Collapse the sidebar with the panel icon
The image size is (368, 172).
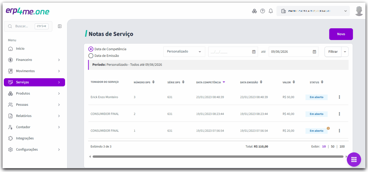60,26
